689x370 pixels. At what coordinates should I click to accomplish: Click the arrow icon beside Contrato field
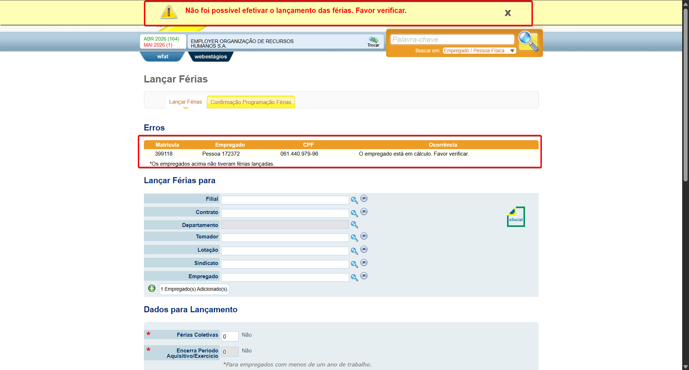click(364, 212)
